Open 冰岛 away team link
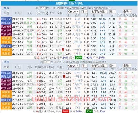 pyautogui.click(x=60, y=35)
